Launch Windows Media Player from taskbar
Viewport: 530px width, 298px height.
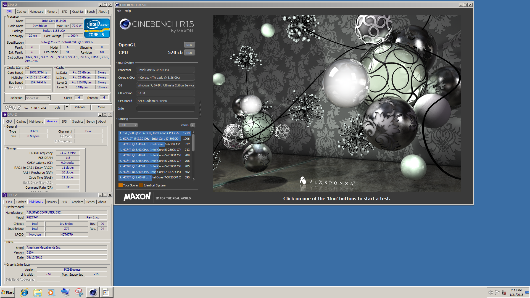coord(51,292)
